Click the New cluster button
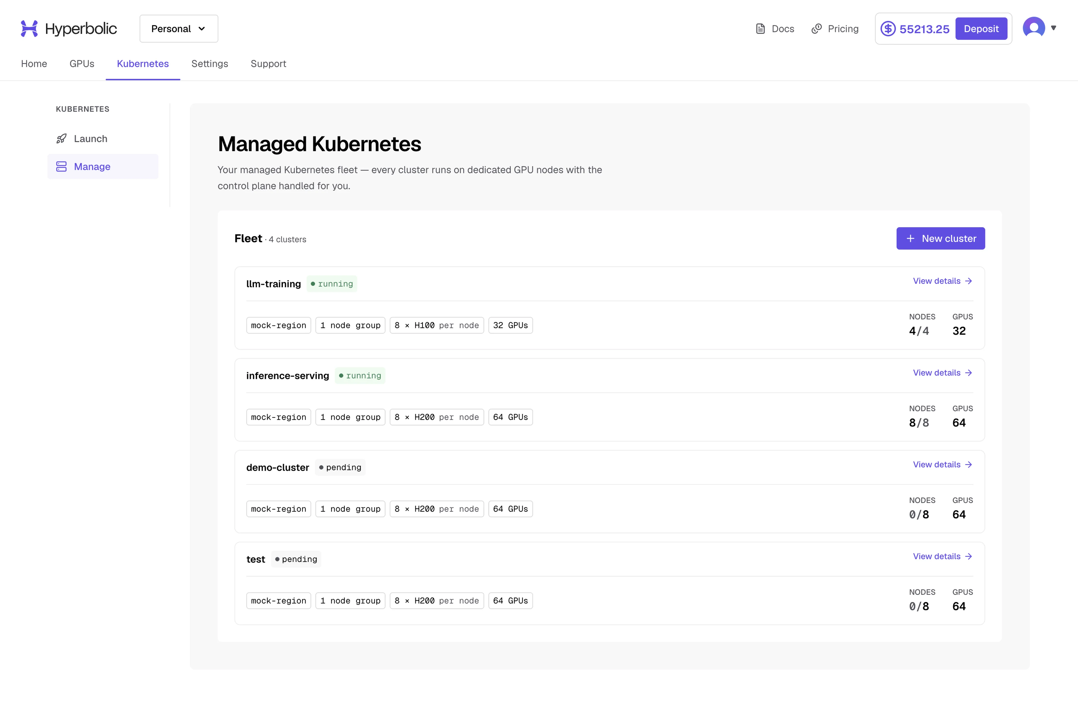The width and height of the screenshot is (1078, 726). pos(940,238)
